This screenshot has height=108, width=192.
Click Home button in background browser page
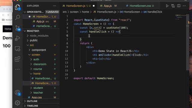[x=7, y=29]
